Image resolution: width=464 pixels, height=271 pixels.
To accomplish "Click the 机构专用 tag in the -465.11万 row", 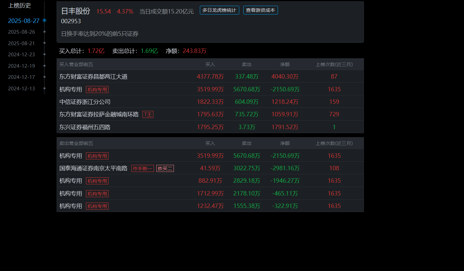I will [x=97, y=194].
